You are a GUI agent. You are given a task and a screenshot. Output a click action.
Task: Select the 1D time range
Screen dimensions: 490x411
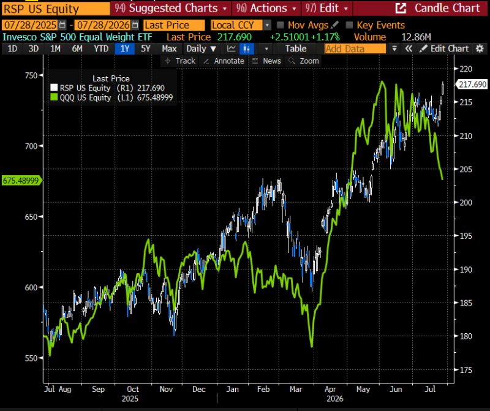click(x=12, y=49)
